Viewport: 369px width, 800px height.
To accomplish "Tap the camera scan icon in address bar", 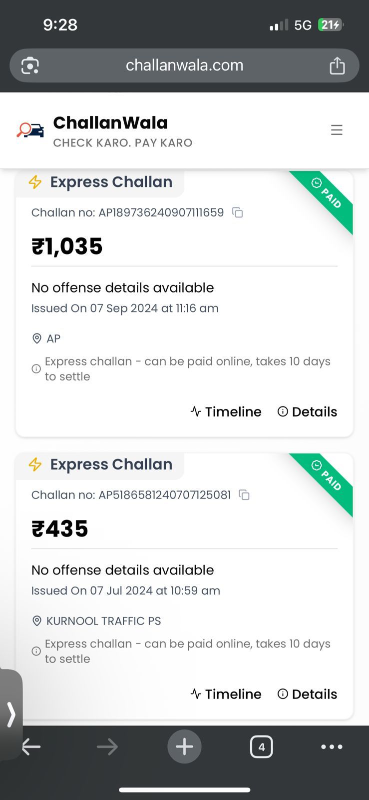I will point(30,65).
